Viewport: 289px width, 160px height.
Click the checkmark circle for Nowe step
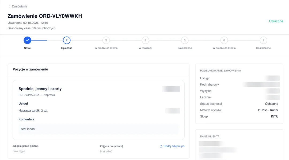(x=27, y=40)
